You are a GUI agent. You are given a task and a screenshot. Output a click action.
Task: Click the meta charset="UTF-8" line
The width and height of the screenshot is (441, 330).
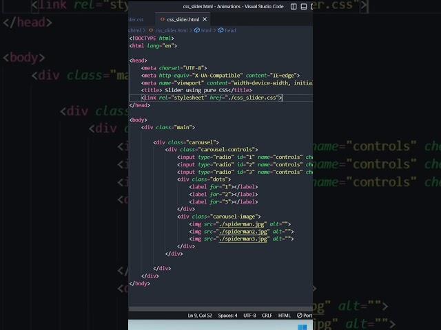(174, 68)
